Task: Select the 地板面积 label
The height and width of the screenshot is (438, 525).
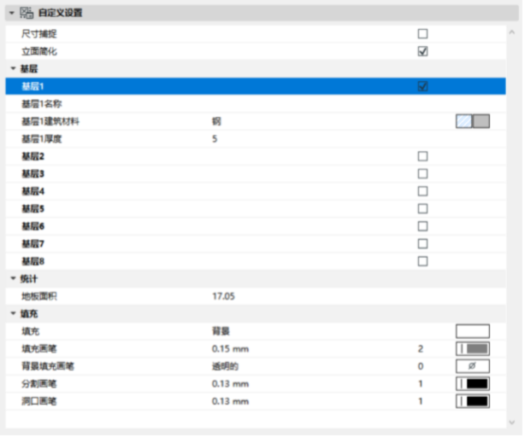Action: click(x=39, y=296)
